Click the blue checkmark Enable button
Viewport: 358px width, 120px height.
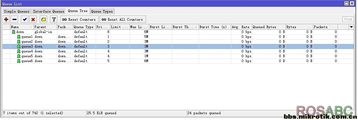pos(25,19)
